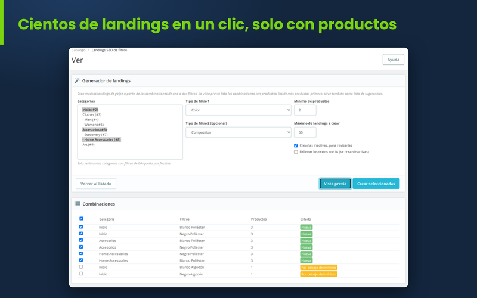Click the Filtros column header
This screenshot has height=298, width=477.
point(184,219)
